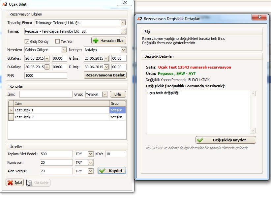Click the PNR field containing 1000
This screenshot has height=202, width=271.
pos(45,75)
